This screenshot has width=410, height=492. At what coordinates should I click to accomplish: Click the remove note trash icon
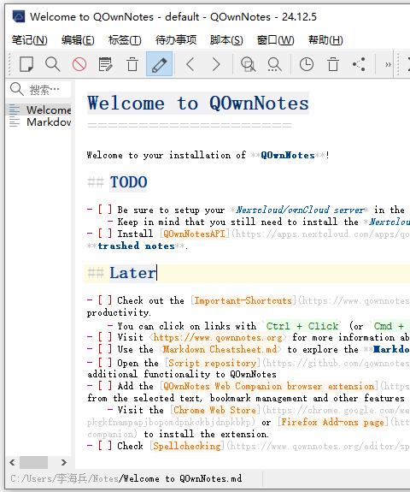(x=132, y=64)
